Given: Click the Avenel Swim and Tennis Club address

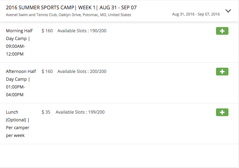Looking at the screenshot, I should [68, 15].
